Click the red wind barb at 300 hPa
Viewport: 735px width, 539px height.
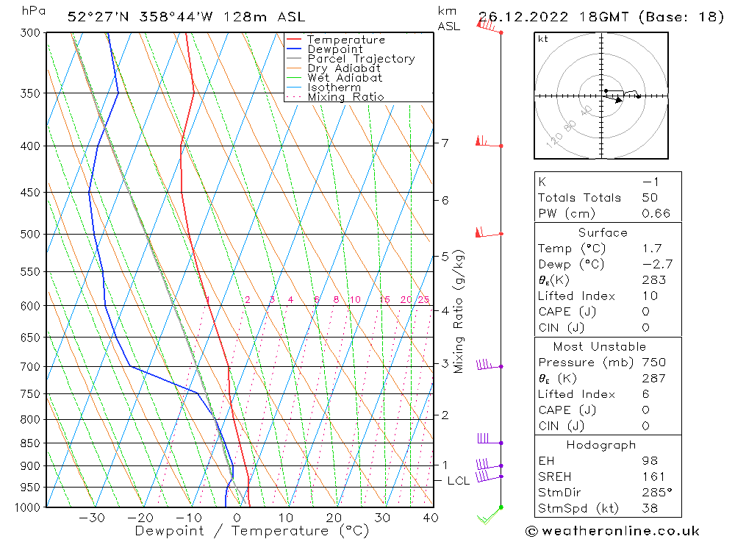(x=490, y=26)
